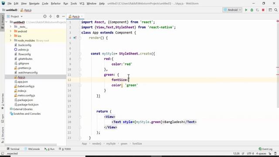Click the Project panel horizontal scrollbar
Viewport: 279px width, 157px height.
(31, 145)
